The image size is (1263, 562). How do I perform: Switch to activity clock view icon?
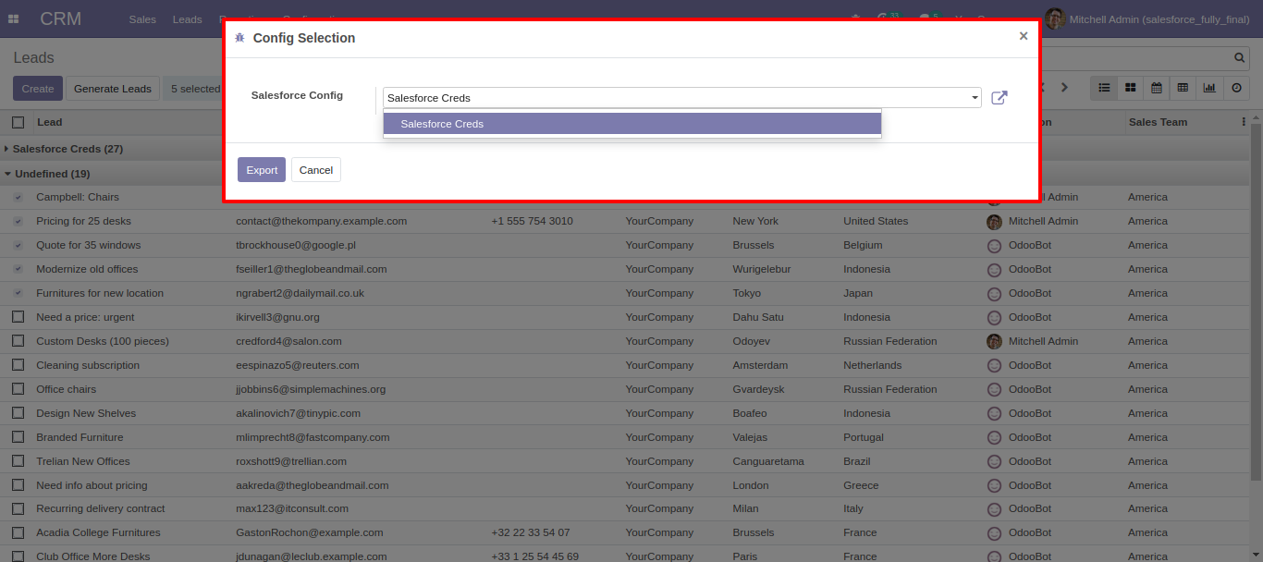[1236, 88]
